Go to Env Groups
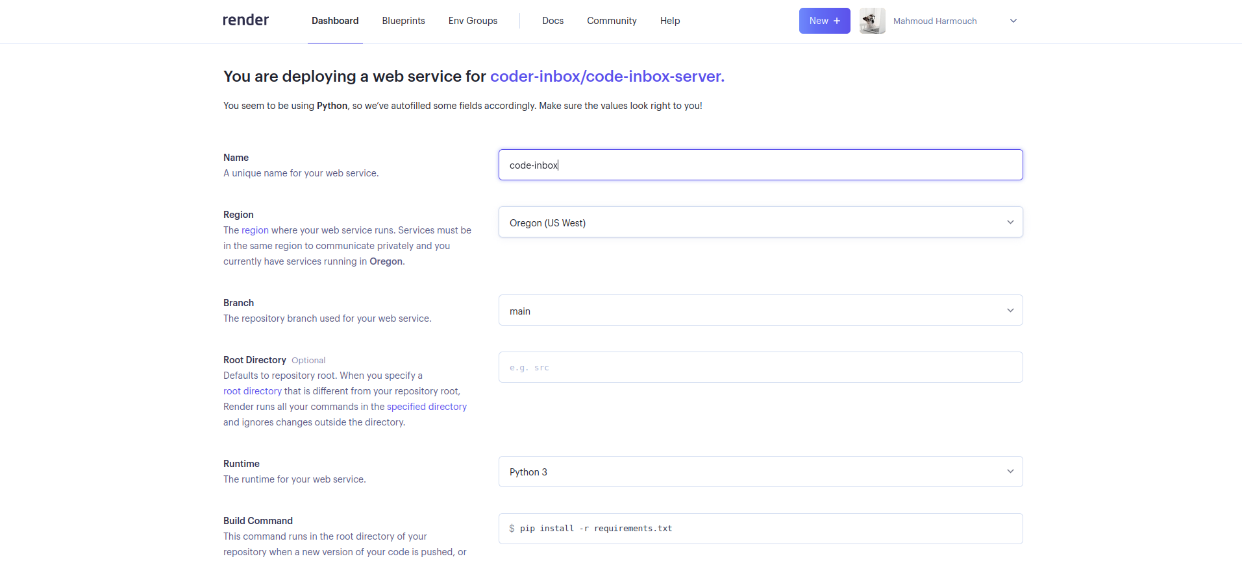 click(x=473, y=21)
